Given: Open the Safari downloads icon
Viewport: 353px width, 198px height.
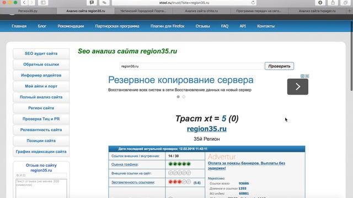Looking at the screenshot, I should tap(320, 3).
